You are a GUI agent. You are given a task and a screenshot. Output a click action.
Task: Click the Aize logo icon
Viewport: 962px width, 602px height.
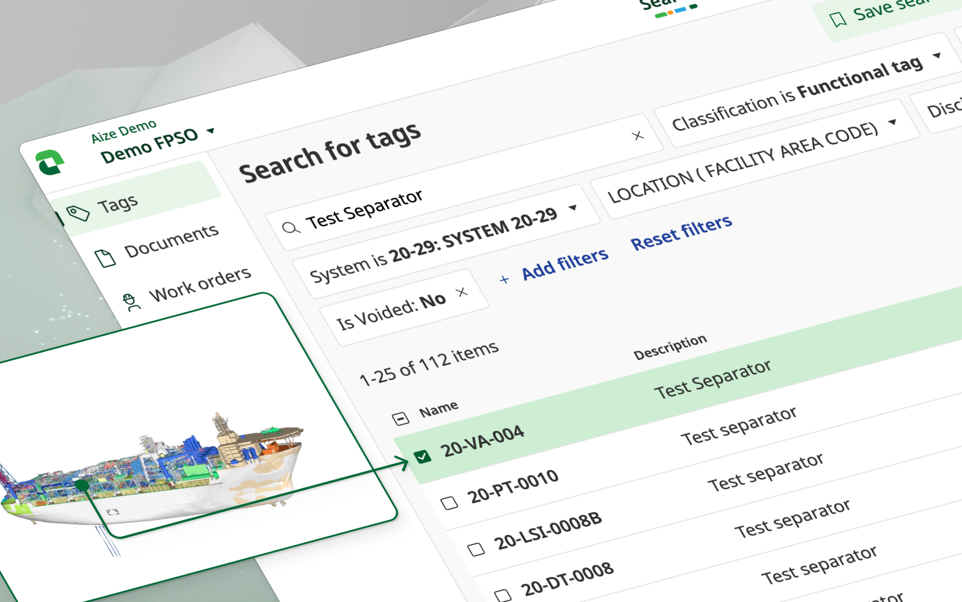coord(50,163)
